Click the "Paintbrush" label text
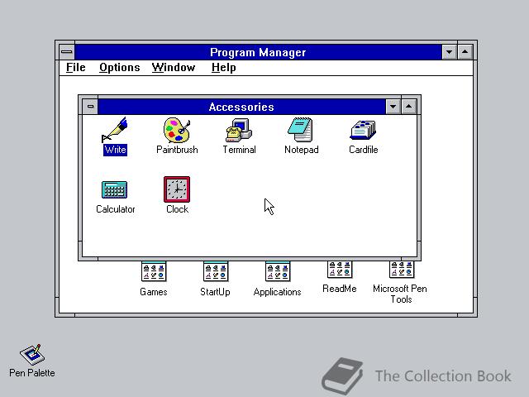 click(x=177, y=150)
